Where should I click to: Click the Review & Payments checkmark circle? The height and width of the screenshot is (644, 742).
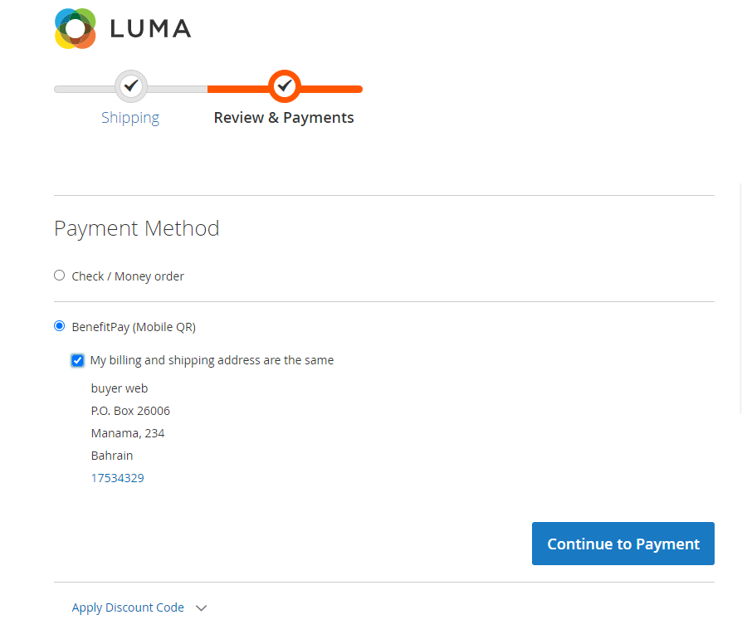(x=285, y=85)
